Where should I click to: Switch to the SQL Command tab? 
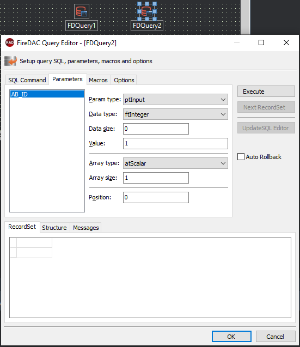click(x=27, y=80)
